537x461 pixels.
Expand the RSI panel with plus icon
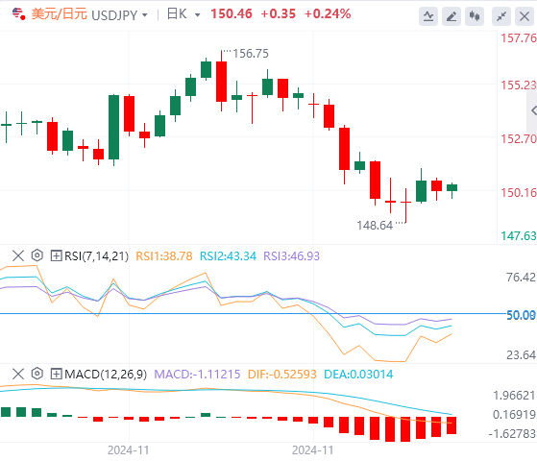[56, 255]
